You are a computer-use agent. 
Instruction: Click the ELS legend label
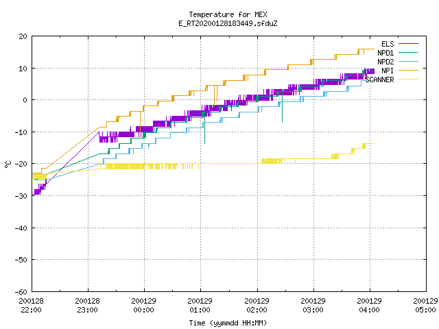(388, 44)
